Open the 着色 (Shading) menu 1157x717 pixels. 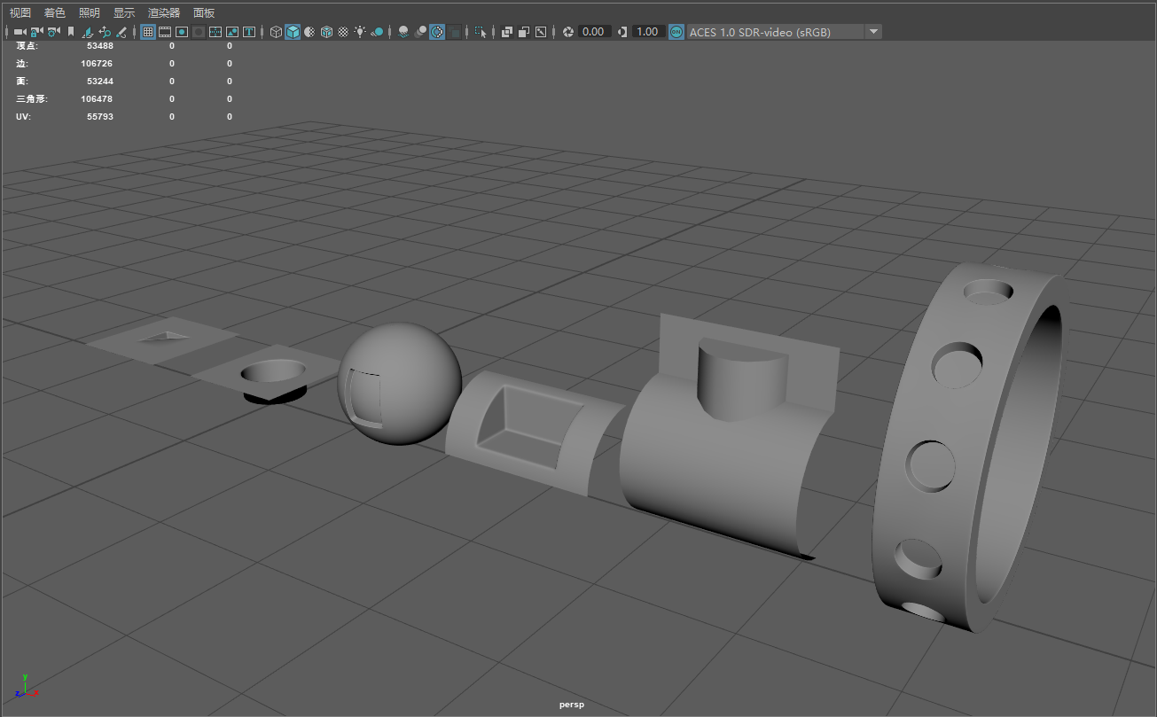click(x=55, y=12)
